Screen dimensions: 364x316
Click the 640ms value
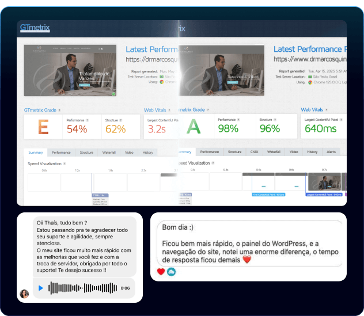[x=321, y=129]
